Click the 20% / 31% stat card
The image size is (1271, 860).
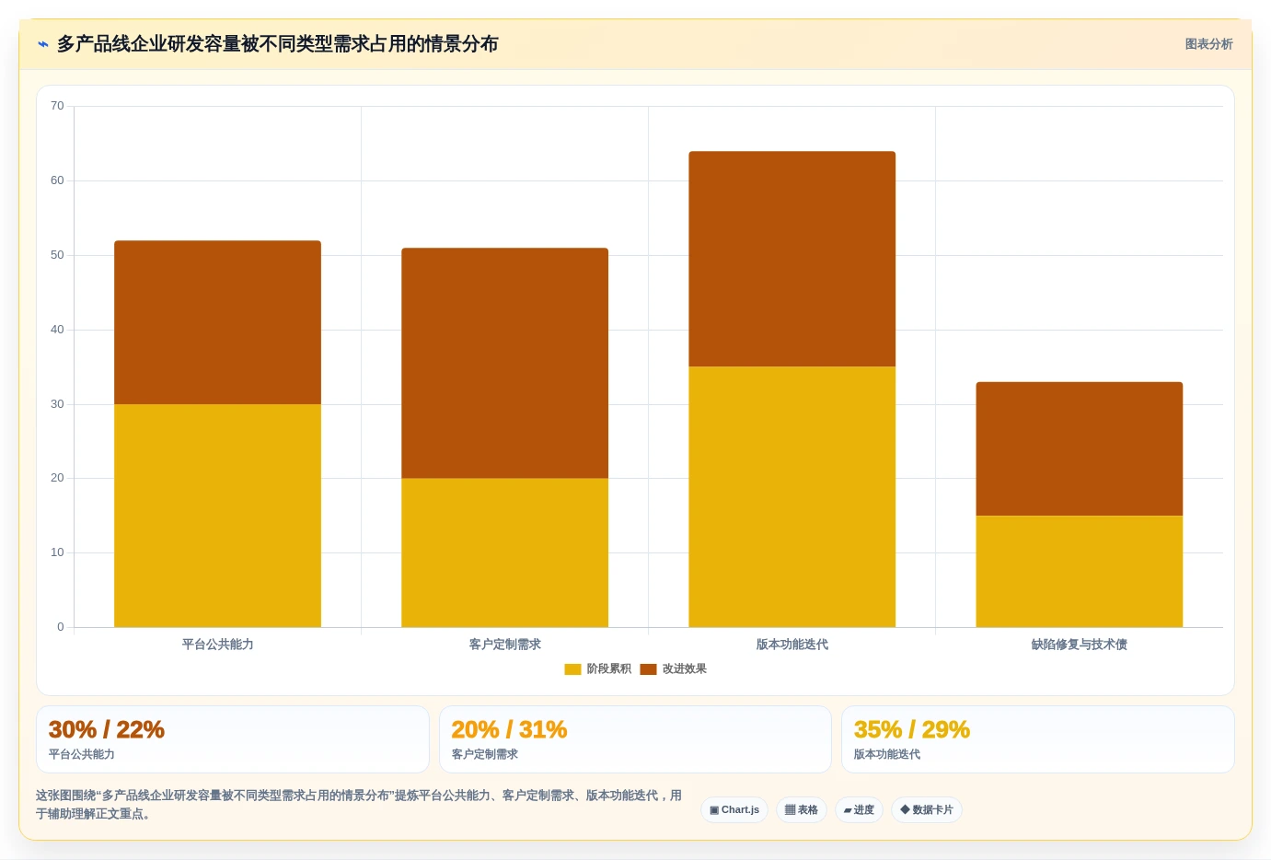pyautogui.click(x=635, y=739)
